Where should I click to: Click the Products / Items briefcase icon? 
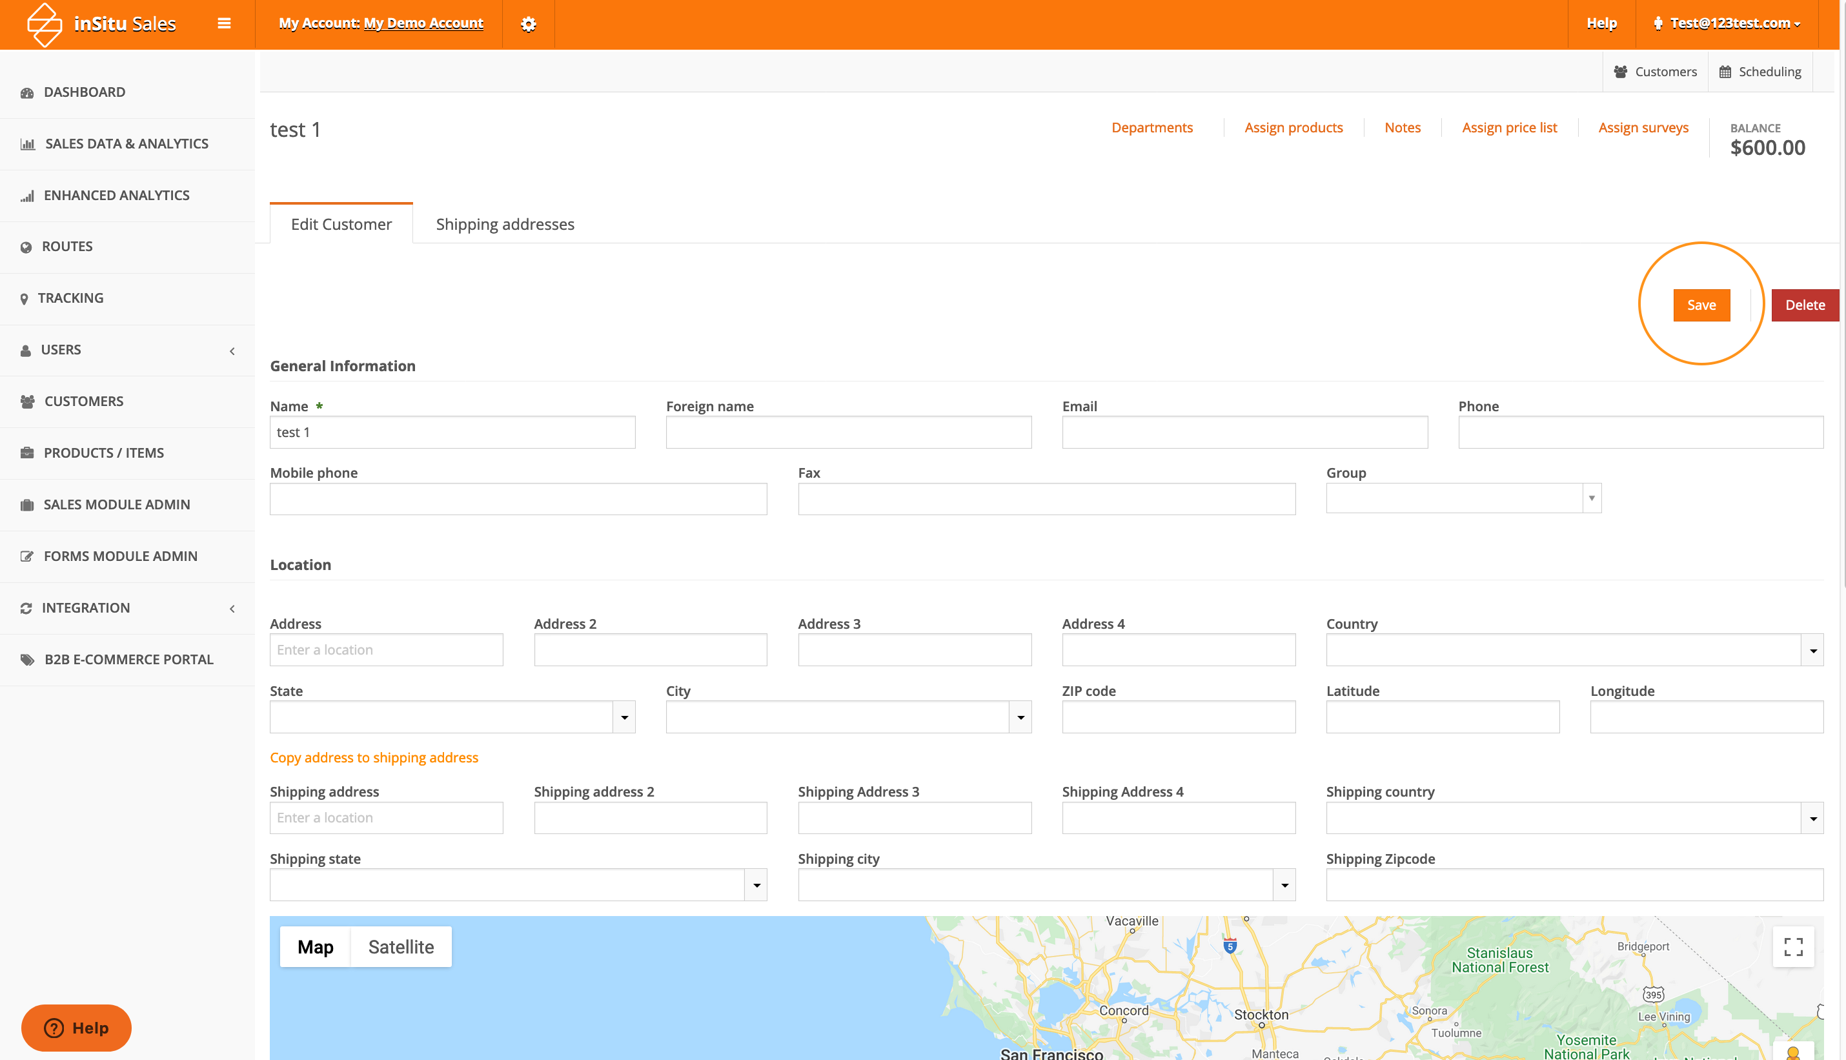click(27, 453)
